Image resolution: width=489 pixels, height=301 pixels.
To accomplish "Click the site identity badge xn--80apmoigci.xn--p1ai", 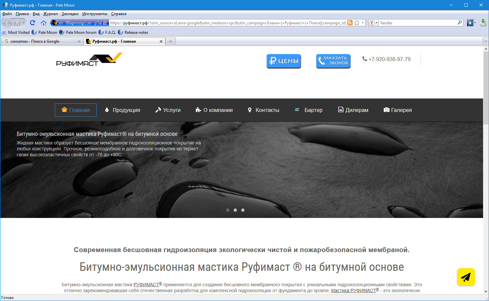I will pyautogui.click(x=79, y=23).
